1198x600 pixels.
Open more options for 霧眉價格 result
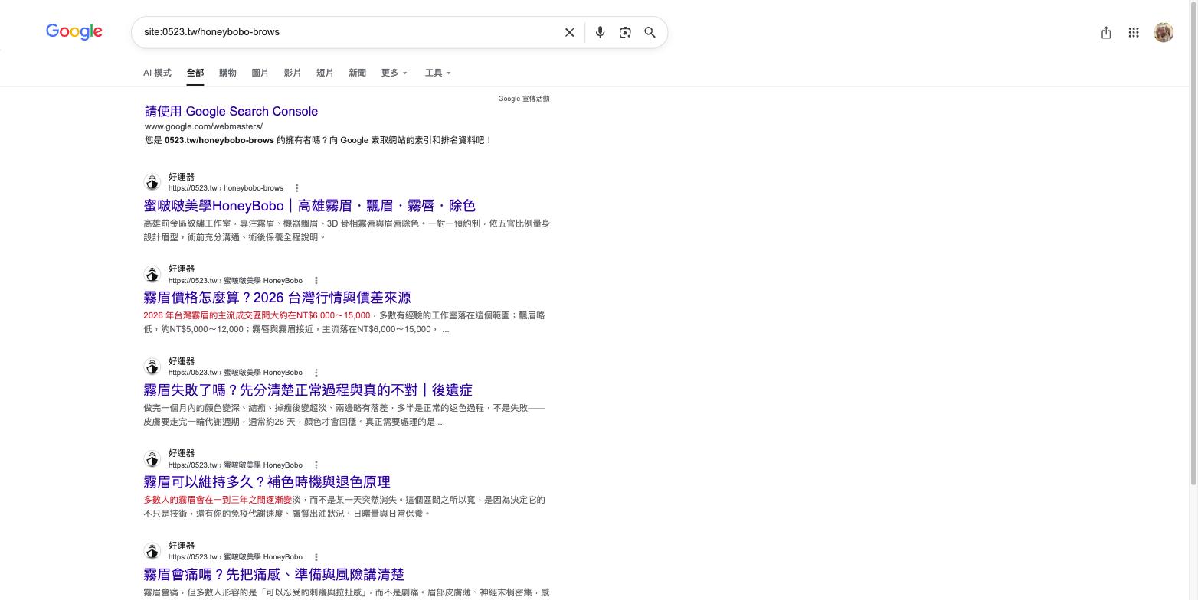(x=316, y=281)
